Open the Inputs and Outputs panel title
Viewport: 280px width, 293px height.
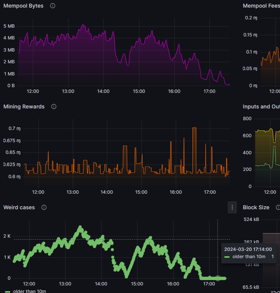(261, 107)
